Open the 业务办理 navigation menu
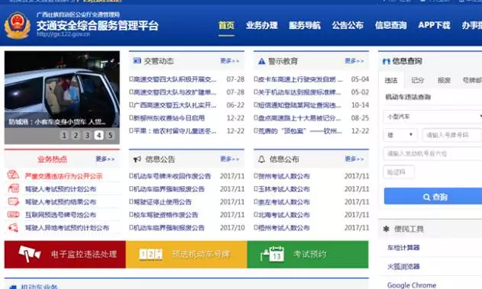This screenshot has height=289, width=482. coord(261,25)
